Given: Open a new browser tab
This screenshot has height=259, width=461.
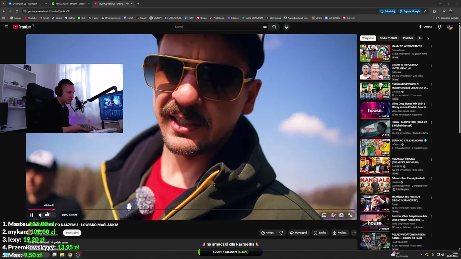Looking at the screenshot, I should click(x=138, y=4).
